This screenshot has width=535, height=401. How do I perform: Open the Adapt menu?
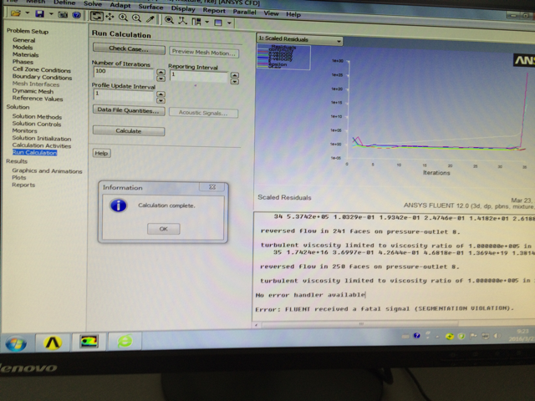[120, 5]
